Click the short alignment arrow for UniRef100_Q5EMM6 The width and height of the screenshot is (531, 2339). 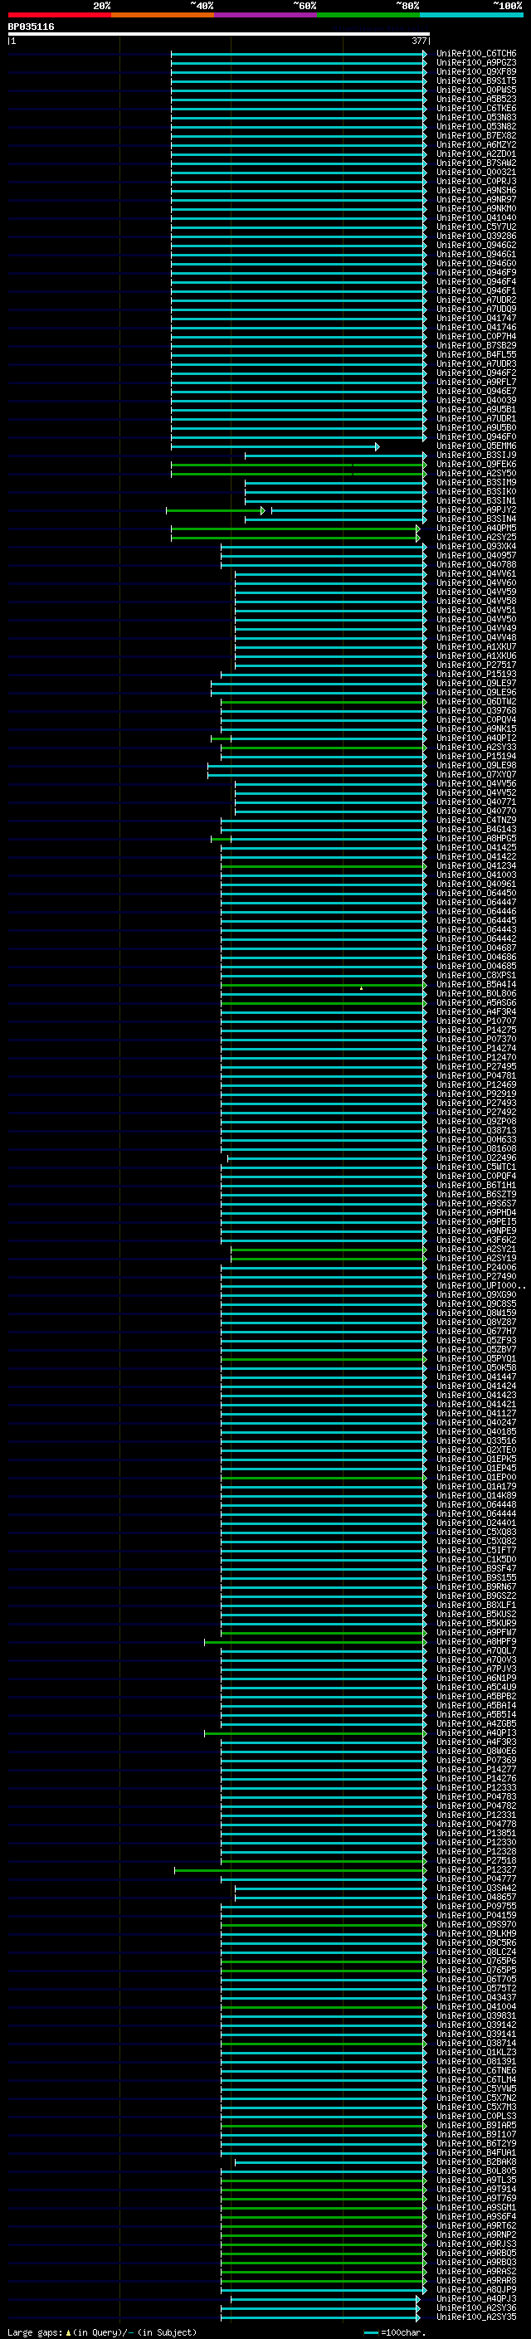(275, 446)
